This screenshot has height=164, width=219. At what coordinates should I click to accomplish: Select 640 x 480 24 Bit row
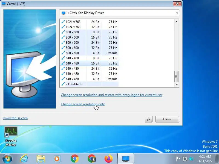(x=90, y=69)
